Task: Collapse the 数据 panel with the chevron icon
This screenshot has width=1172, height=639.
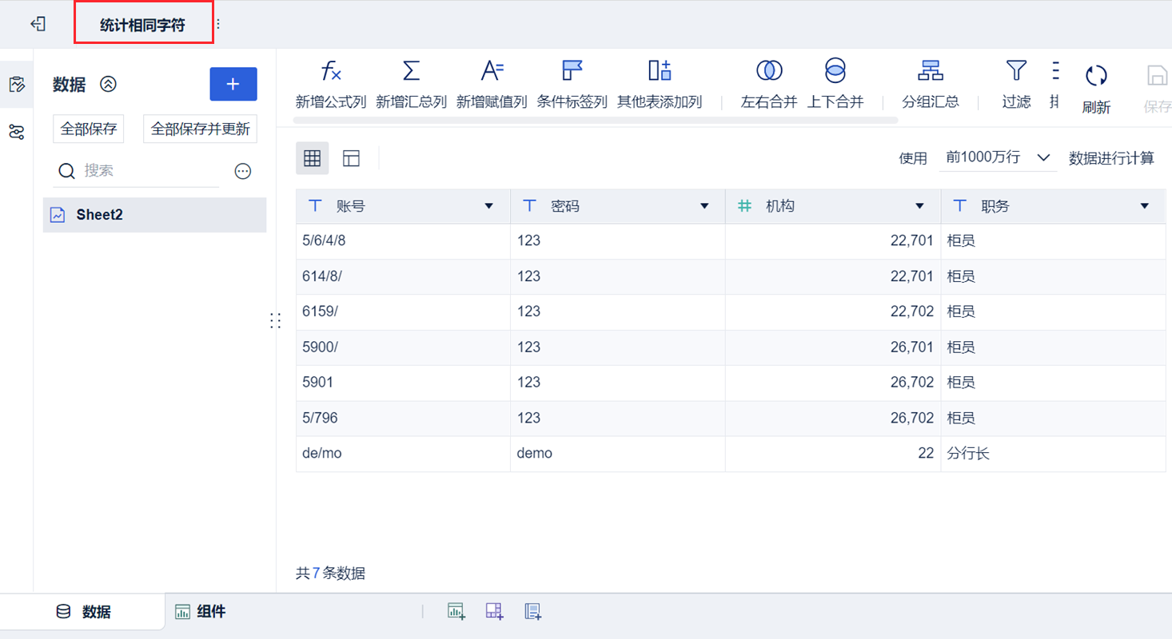Action: tap(109, 84)
